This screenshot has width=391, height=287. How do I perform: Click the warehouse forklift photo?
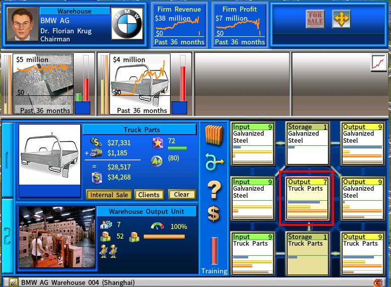[57, 237]
